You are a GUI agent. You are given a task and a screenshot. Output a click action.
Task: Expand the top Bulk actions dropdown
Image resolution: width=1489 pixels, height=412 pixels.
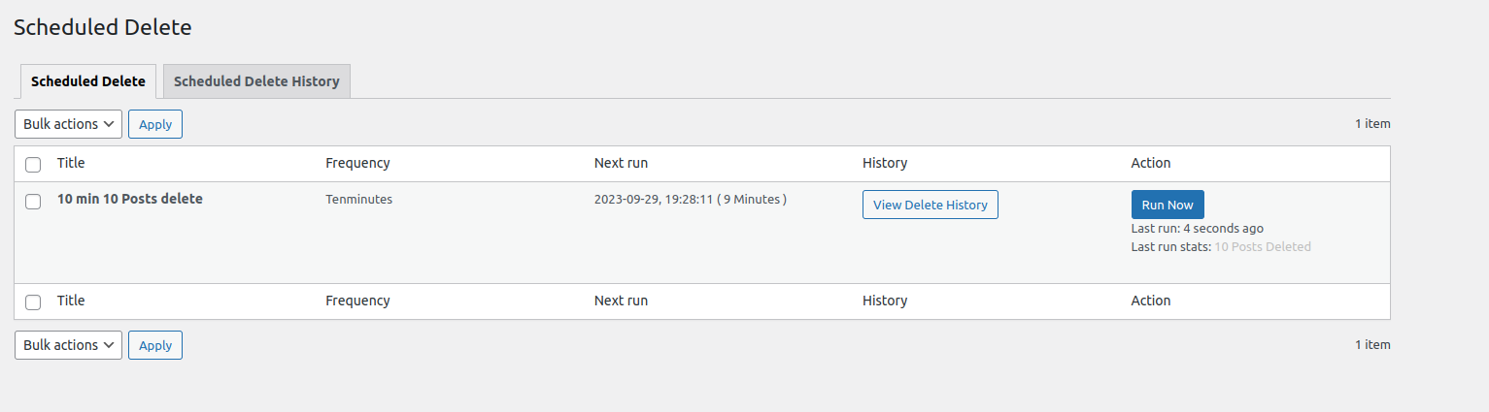click(x=68, y=124)
